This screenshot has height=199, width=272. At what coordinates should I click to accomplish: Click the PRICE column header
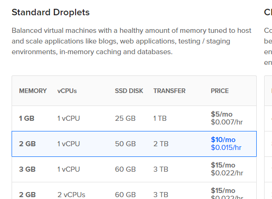tap(220, 91)
